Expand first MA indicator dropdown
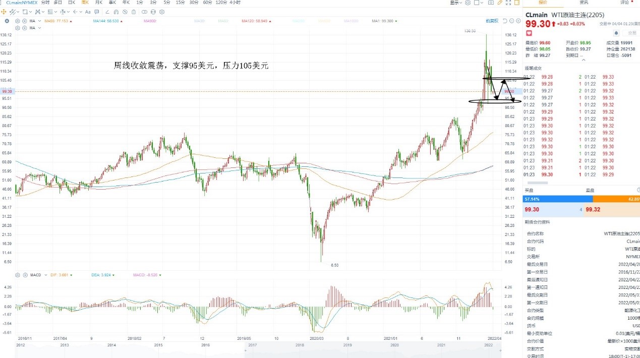The image size is (640, 358). point(39,21)
